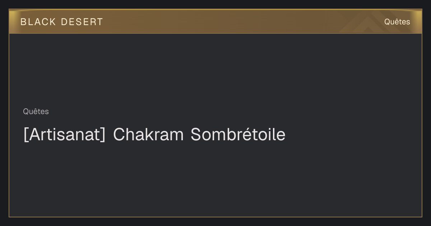
Task: Click the letter Q of the header Quêtes
Action: tap(387, 22)
